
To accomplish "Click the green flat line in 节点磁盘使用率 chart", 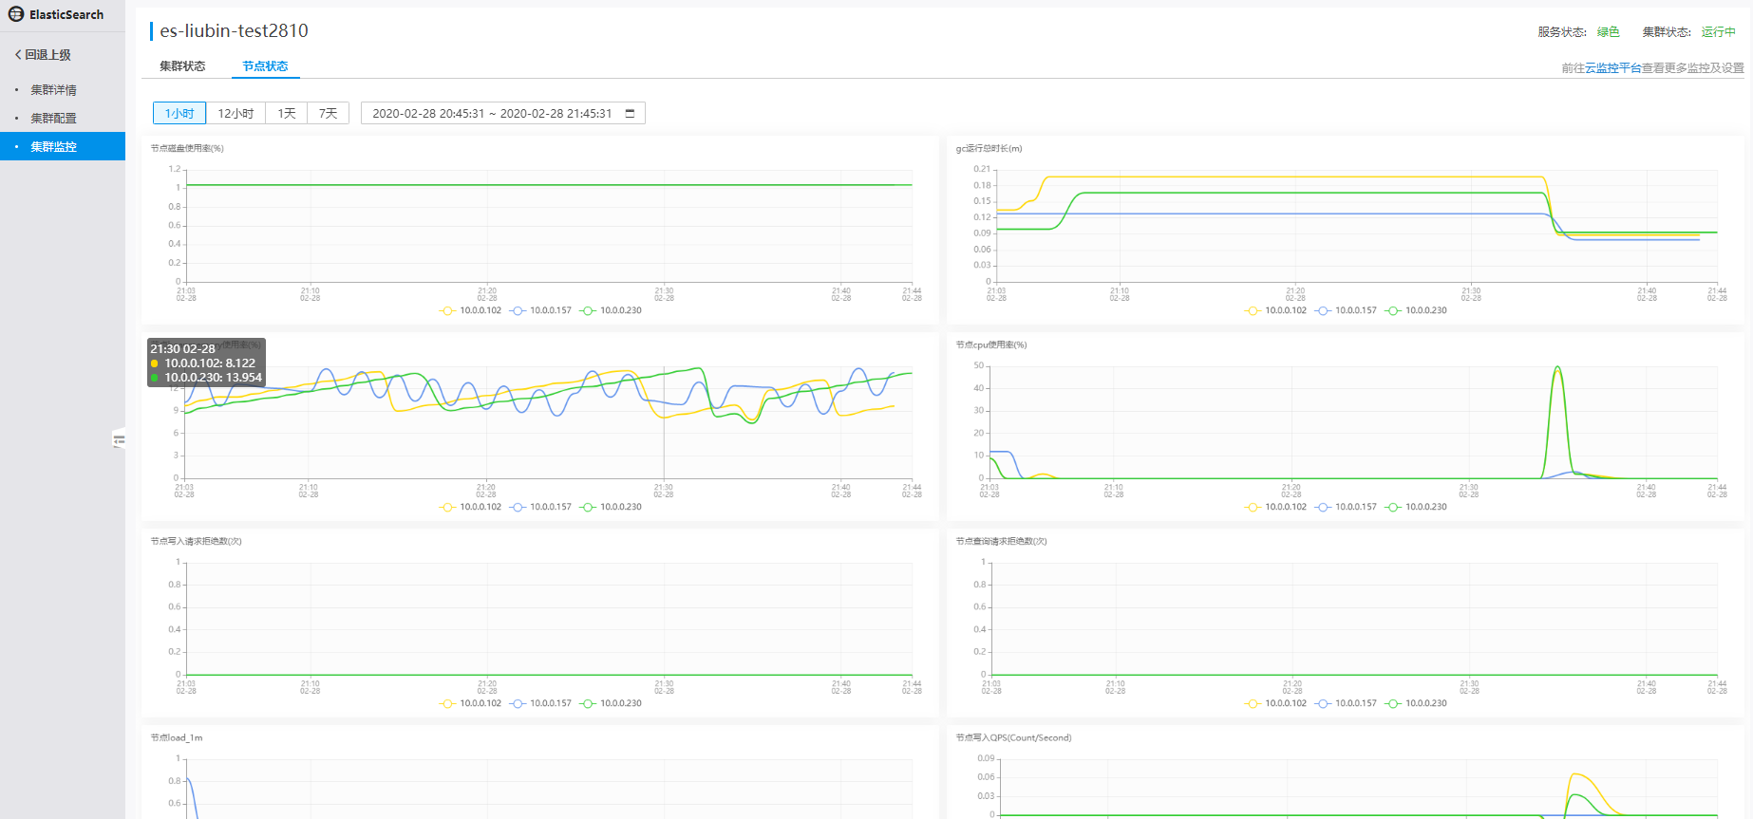I will [549, 185].
